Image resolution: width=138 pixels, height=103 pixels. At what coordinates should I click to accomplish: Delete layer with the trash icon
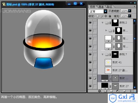130,91
